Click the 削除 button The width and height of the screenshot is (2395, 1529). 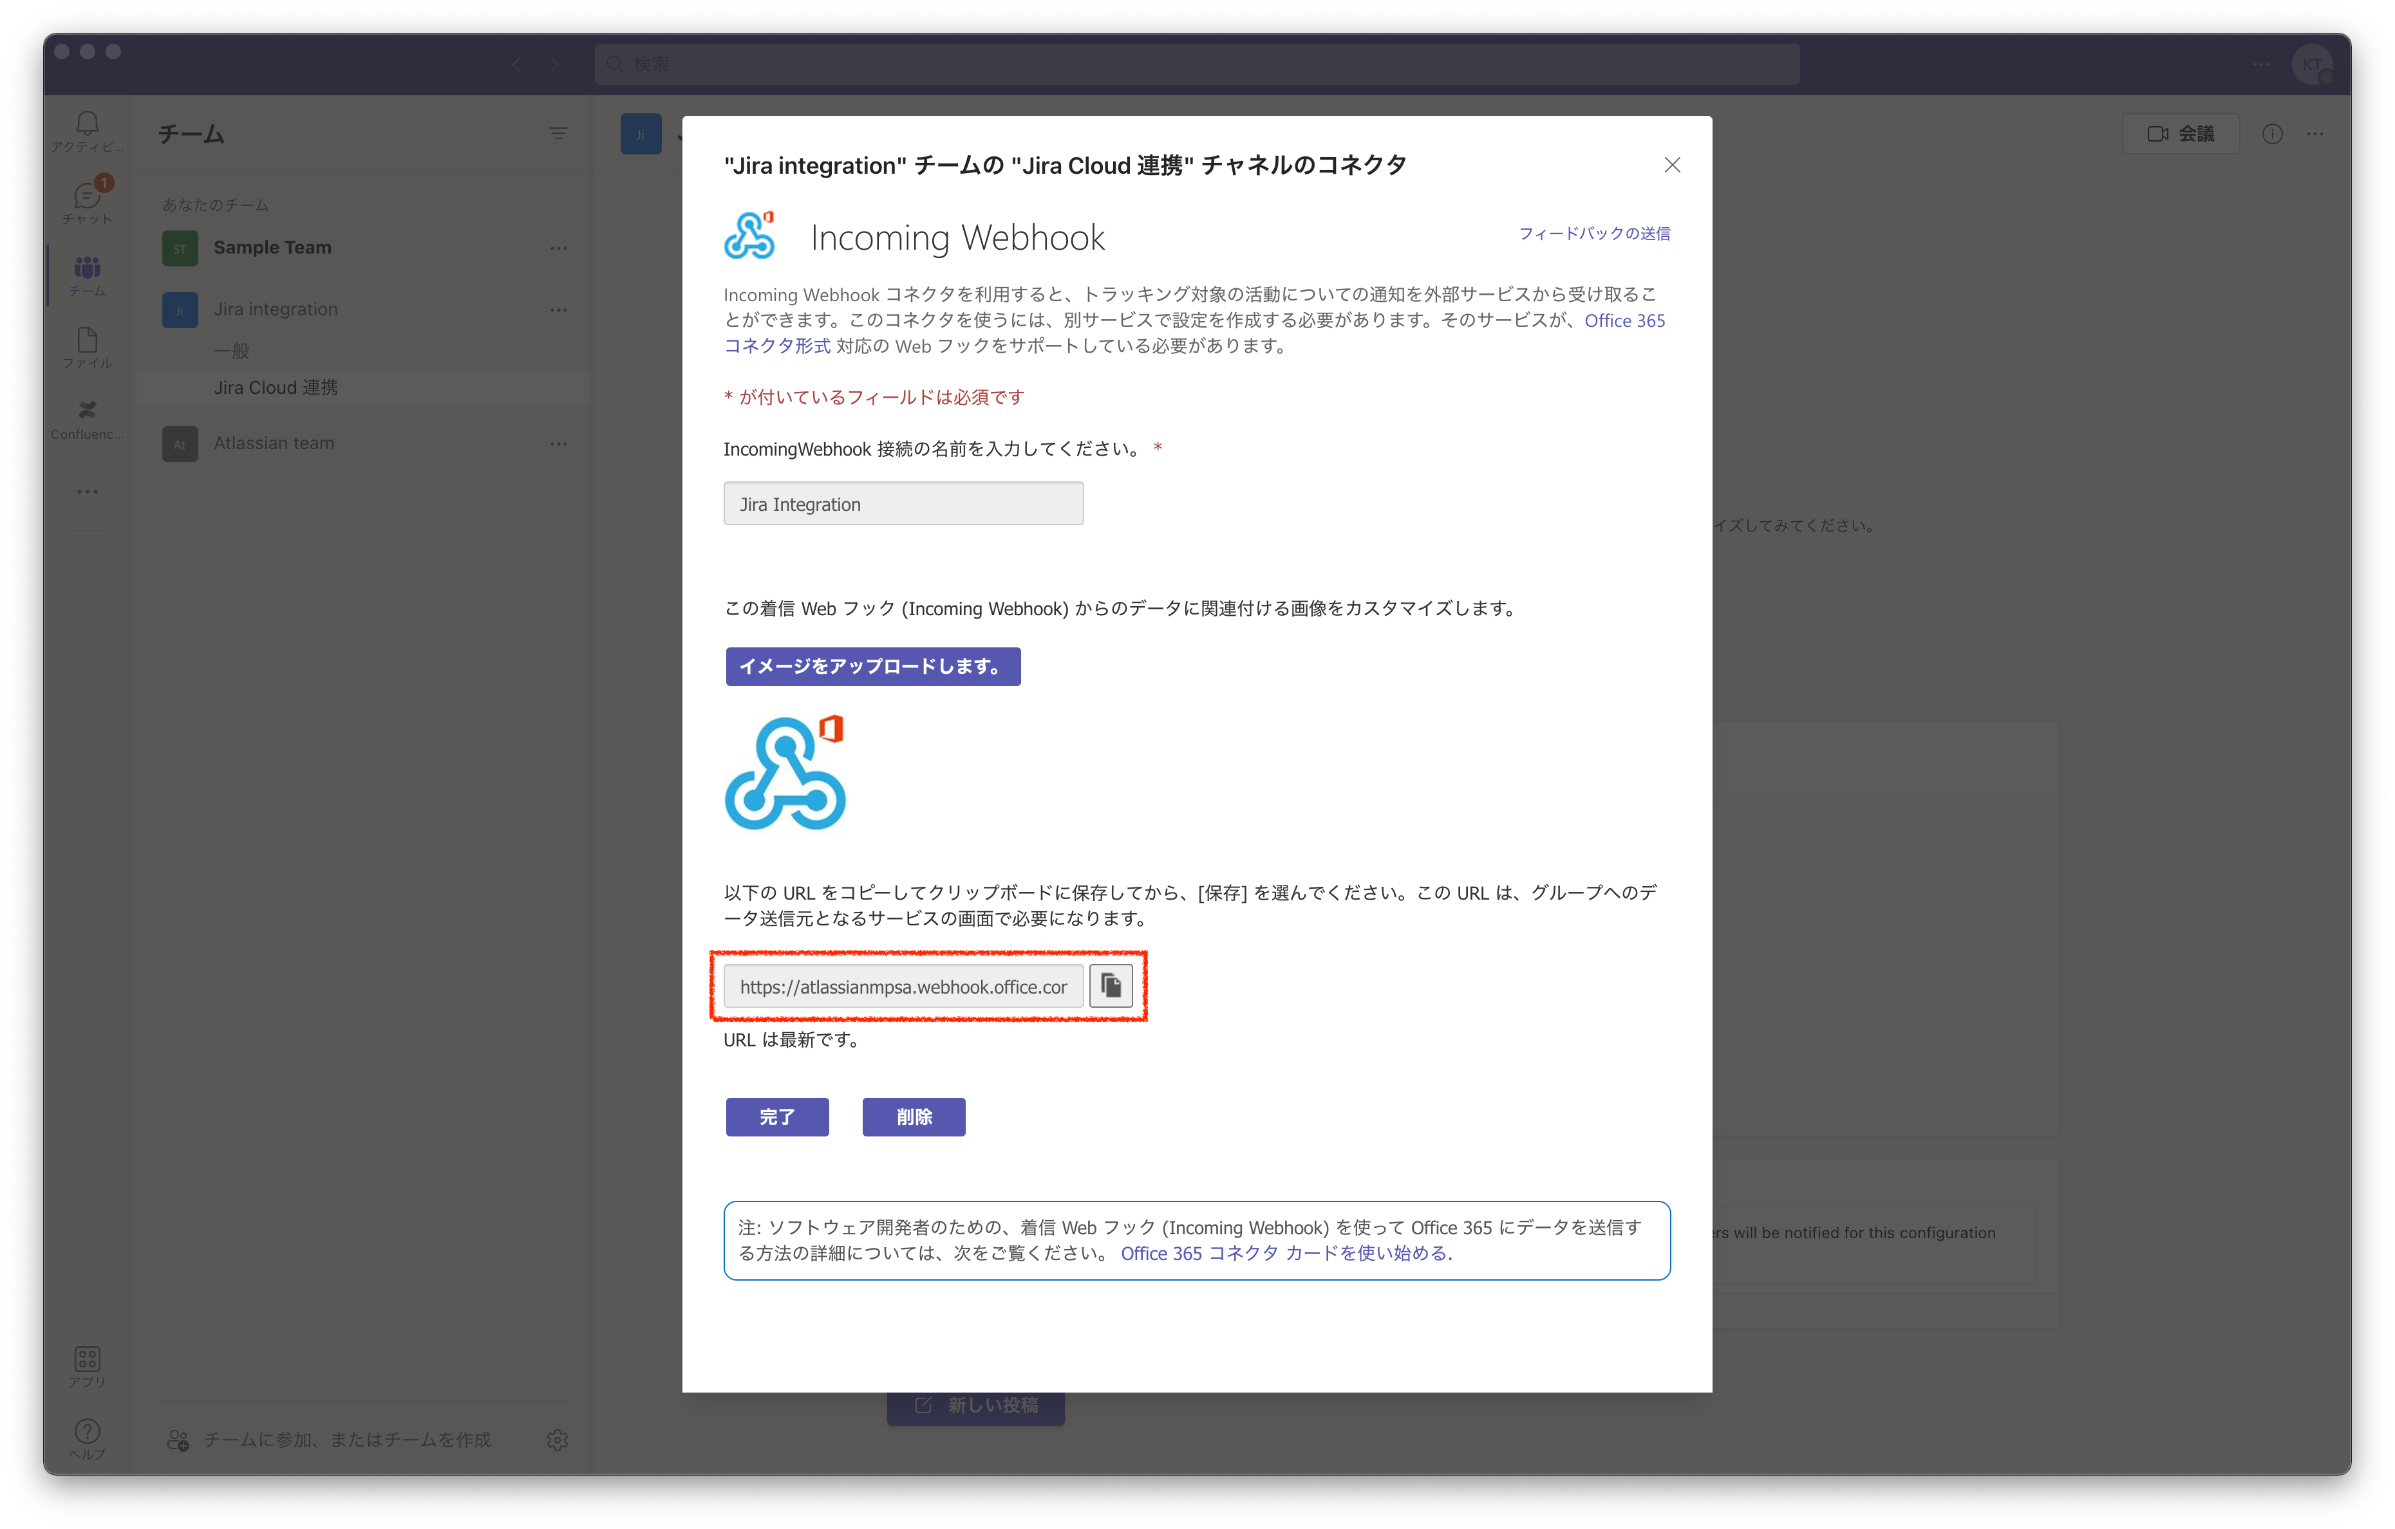click(913, 1117)
